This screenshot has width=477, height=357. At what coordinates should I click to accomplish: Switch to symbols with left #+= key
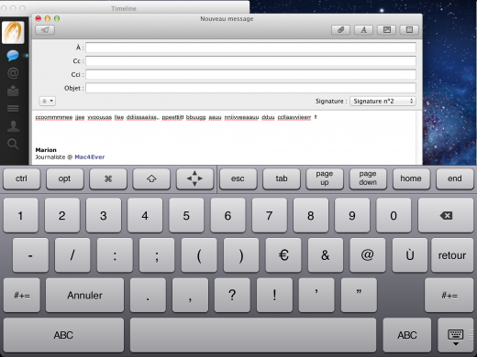coord(22,295)
